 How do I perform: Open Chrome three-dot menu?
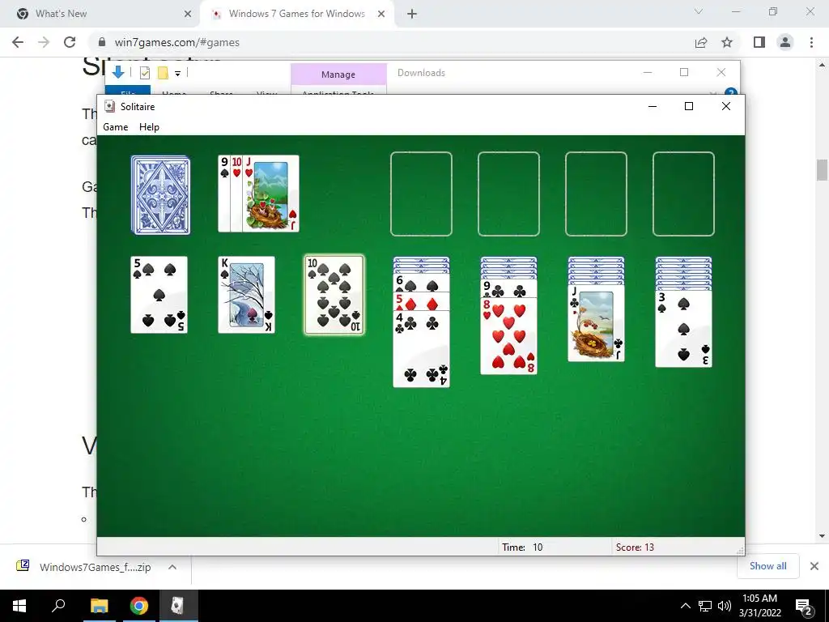pyautogui.click(x=811, y=42)
